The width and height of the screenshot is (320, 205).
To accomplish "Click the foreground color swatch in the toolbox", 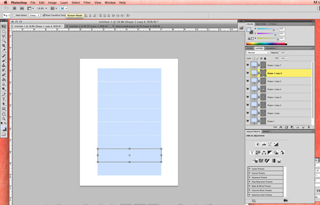I will (3, 128).
